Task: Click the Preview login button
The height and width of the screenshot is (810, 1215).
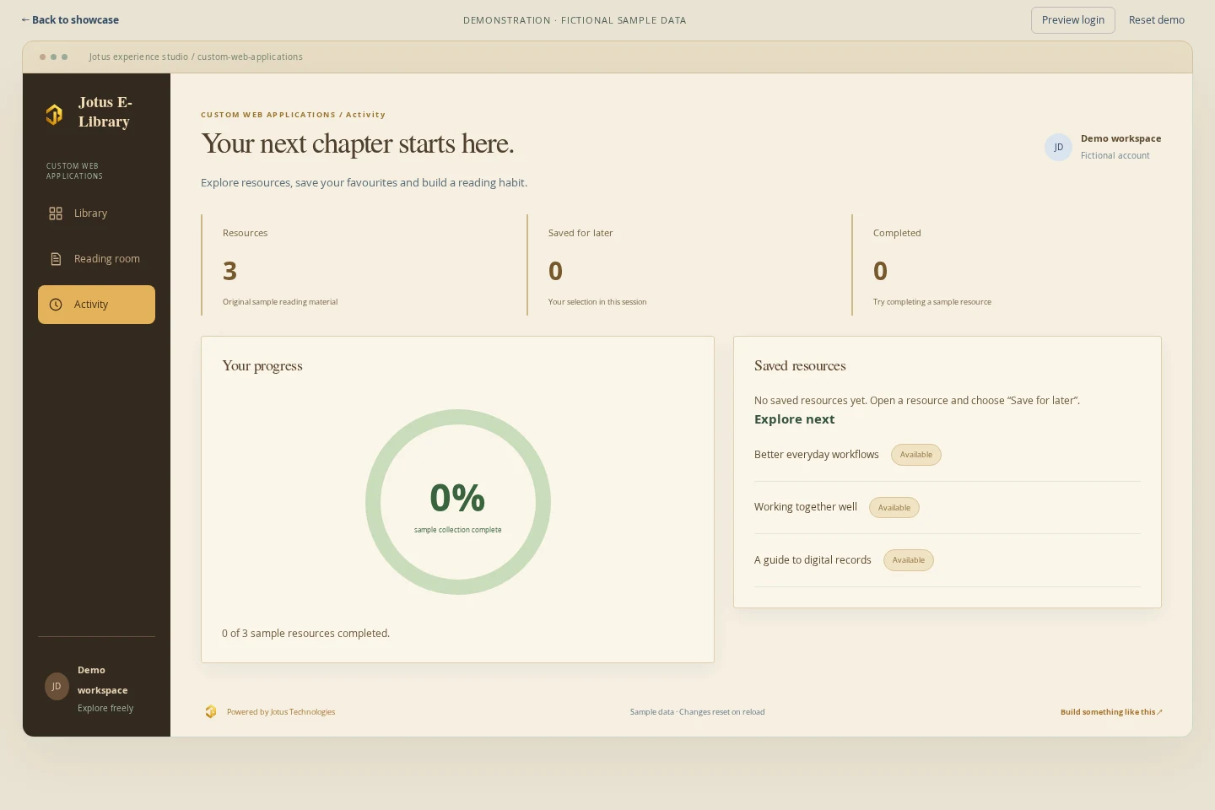Action: [x=1073, y=20]
